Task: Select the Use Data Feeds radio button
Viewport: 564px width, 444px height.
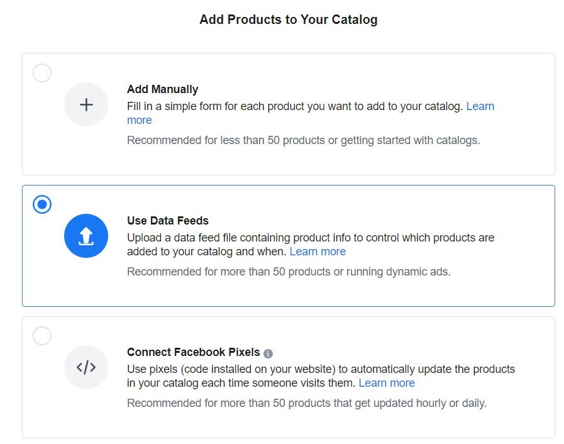Action: [42, 204]
